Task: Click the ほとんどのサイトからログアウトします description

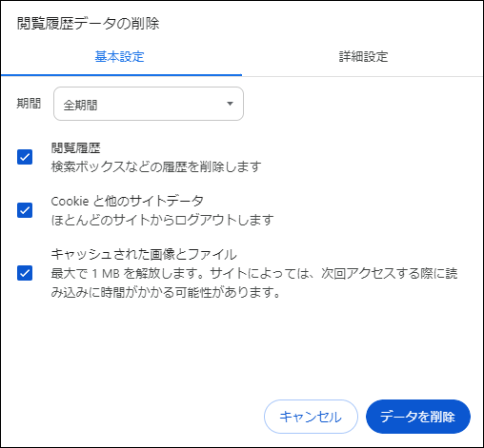Action: (162, 220)
